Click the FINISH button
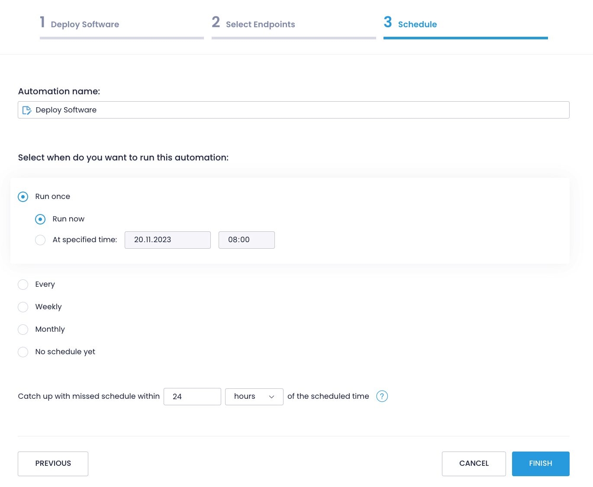 coord(541,463)
